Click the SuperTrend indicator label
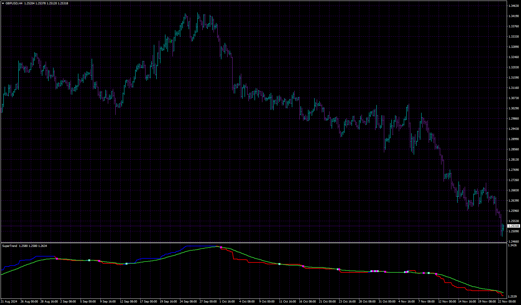 tap(10, 246)
